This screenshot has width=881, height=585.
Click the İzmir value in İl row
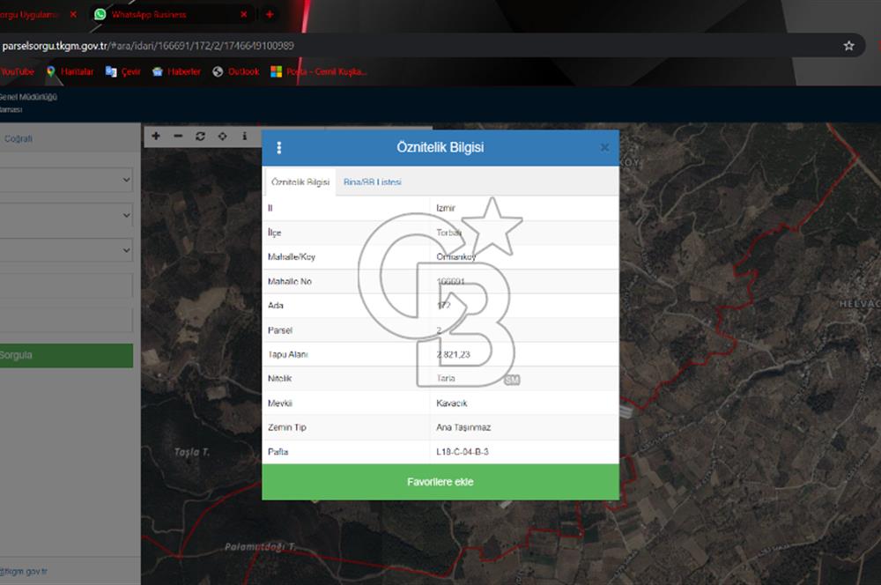446,208
